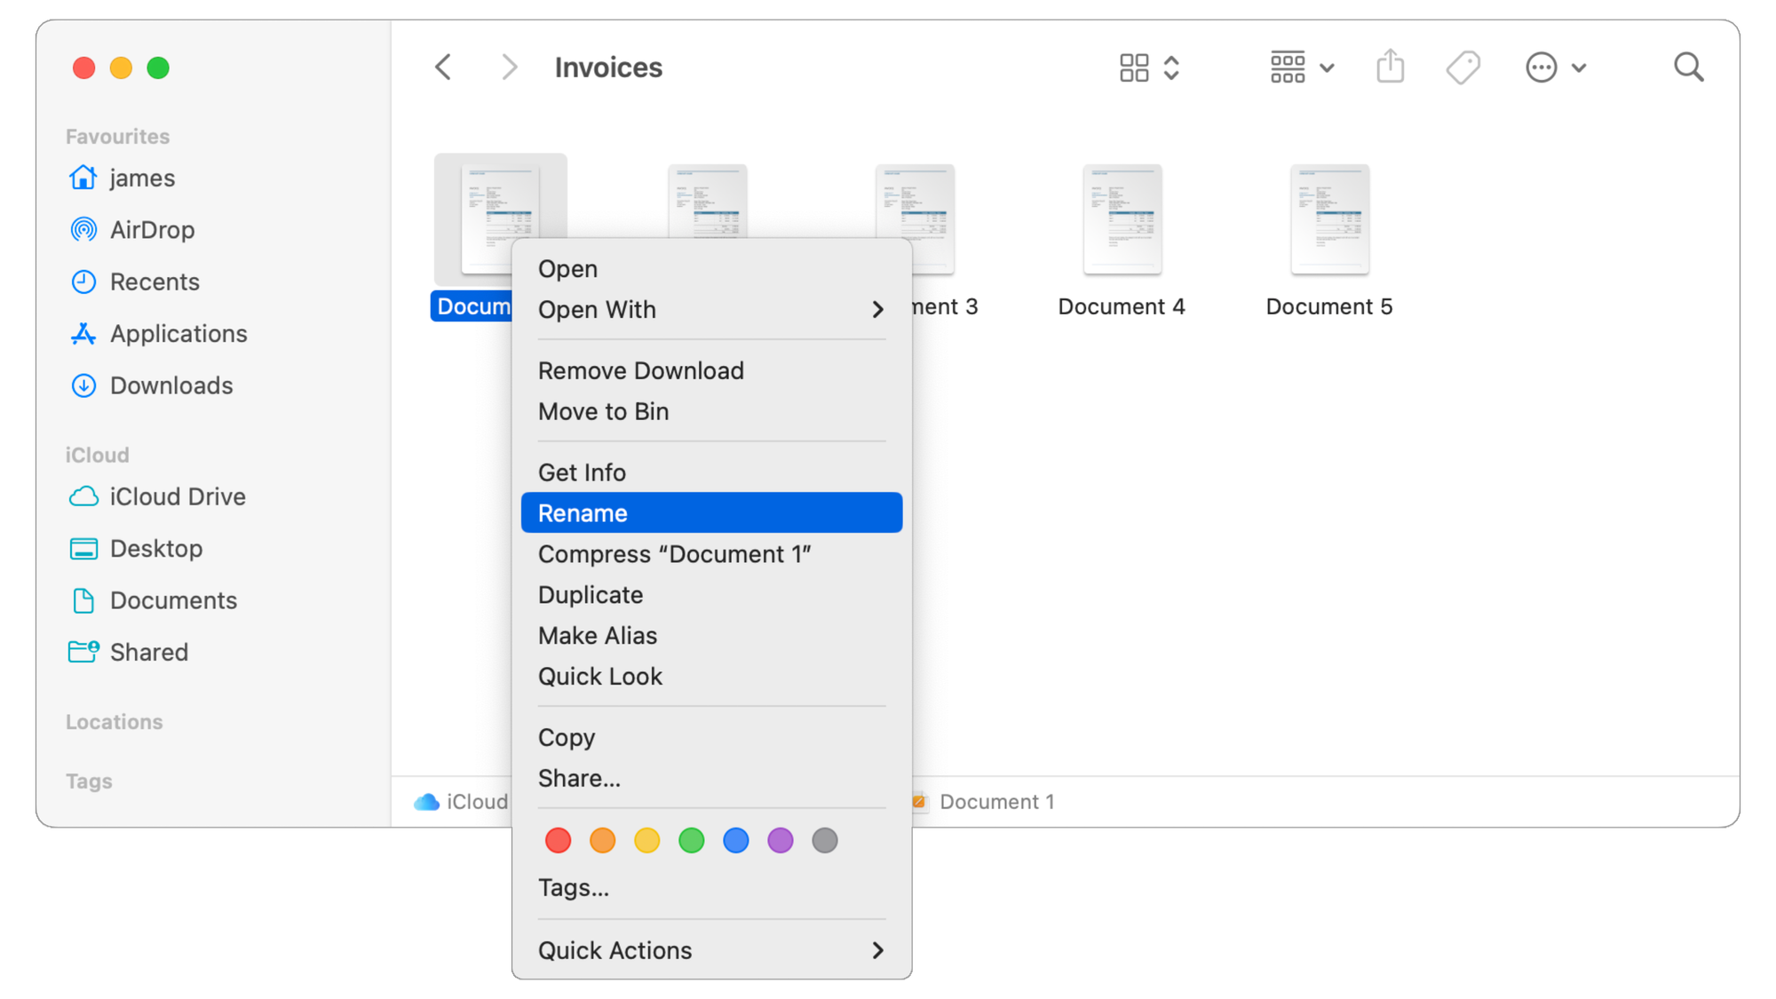This screenshot has height=999, width=1776.
Task: Go forward with the right chevron
Action: point(509,67)
